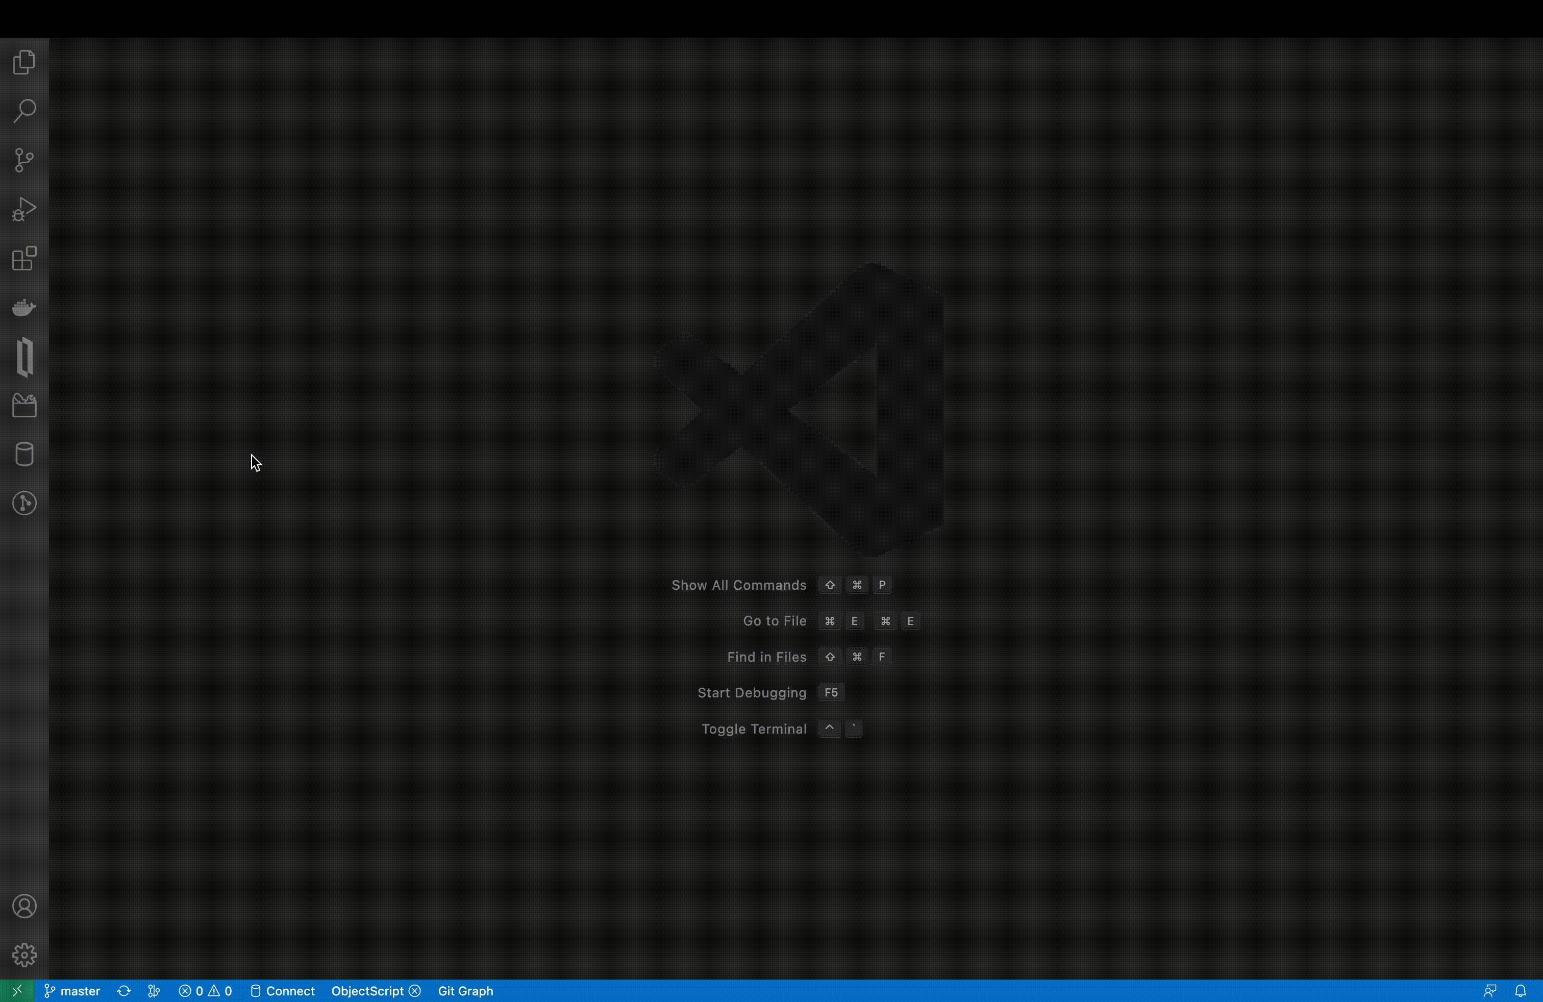Synchronize changes from status bar
The width and height of the screenshot is (1543, 1002).
coord(124,991)
